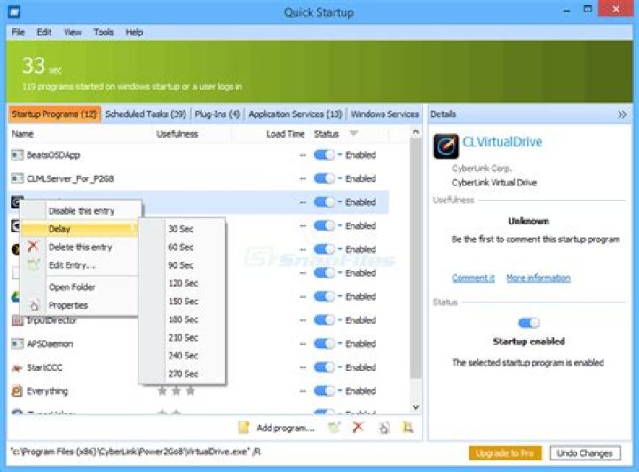Toggle the startup switch in Details Status section
This screenshot has height=472, width=639.
(x=529, y=323)
